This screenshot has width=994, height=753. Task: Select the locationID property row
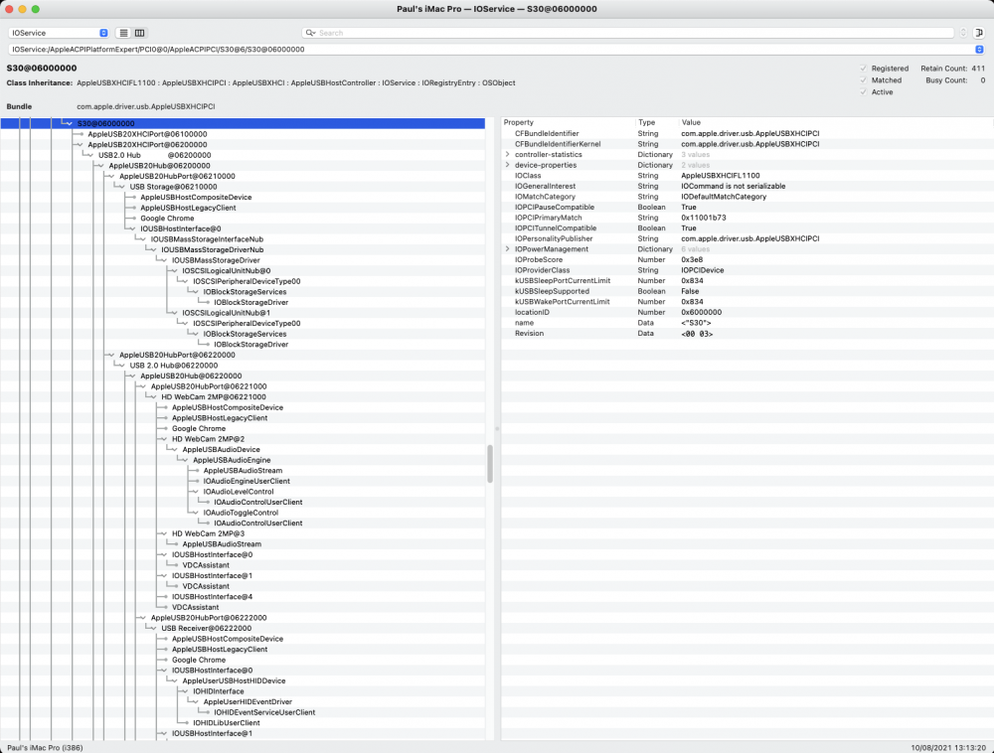745,312
